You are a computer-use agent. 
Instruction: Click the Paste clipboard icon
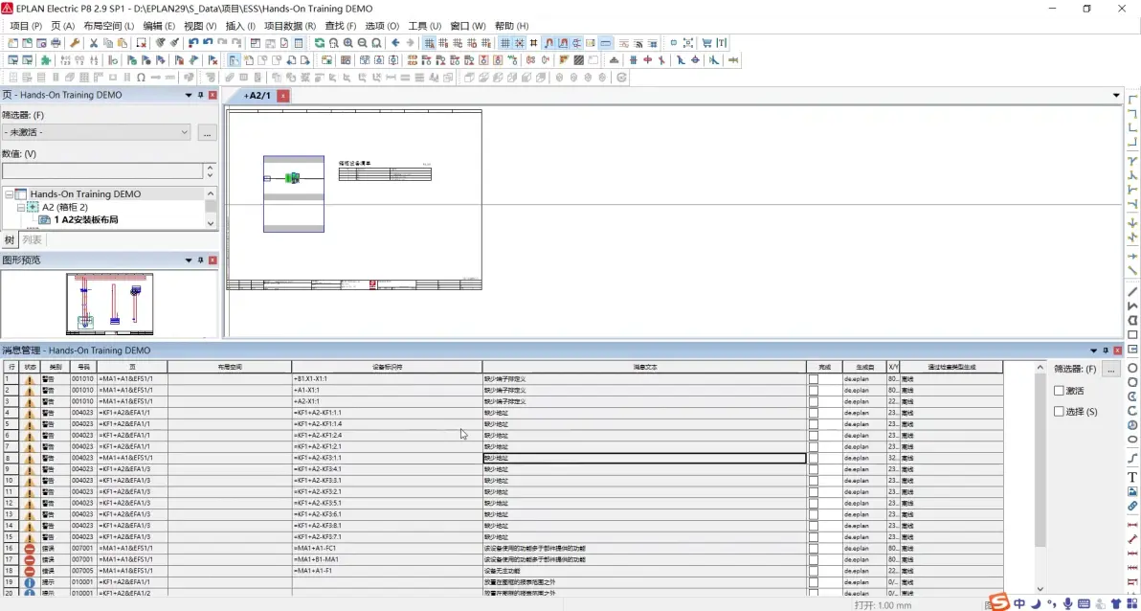point(123,43)
